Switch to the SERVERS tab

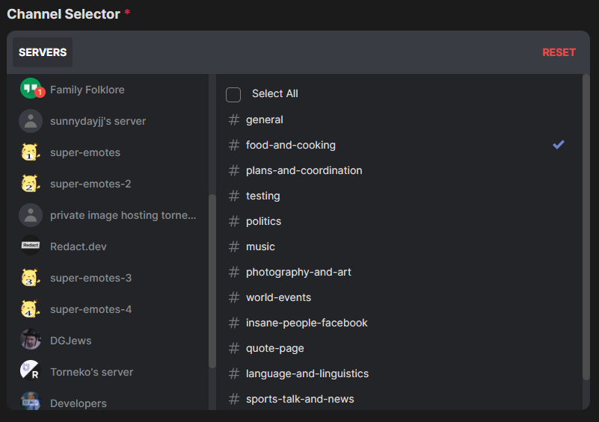tap(43, 52)
